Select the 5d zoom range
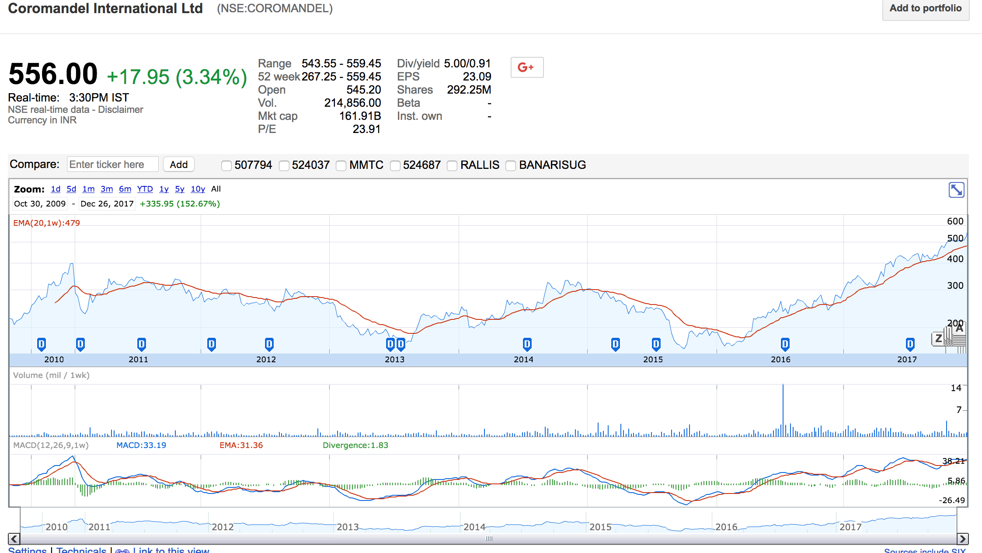Screen dimensions: 982x553 [x=71, y=189]
